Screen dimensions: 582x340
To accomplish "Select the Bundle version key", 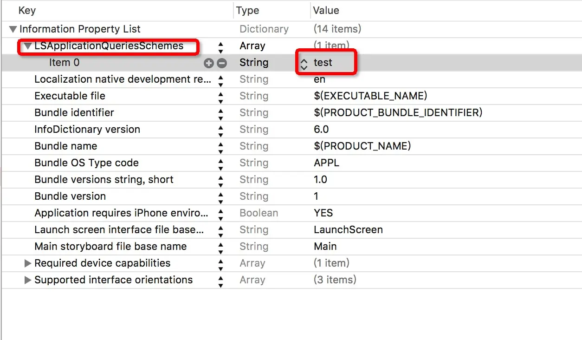I will click(70, 196).
